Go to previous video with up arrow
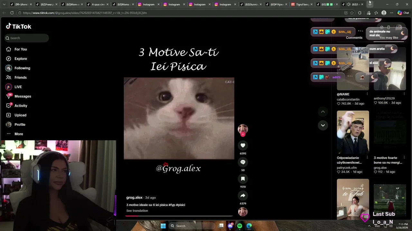 323,112
